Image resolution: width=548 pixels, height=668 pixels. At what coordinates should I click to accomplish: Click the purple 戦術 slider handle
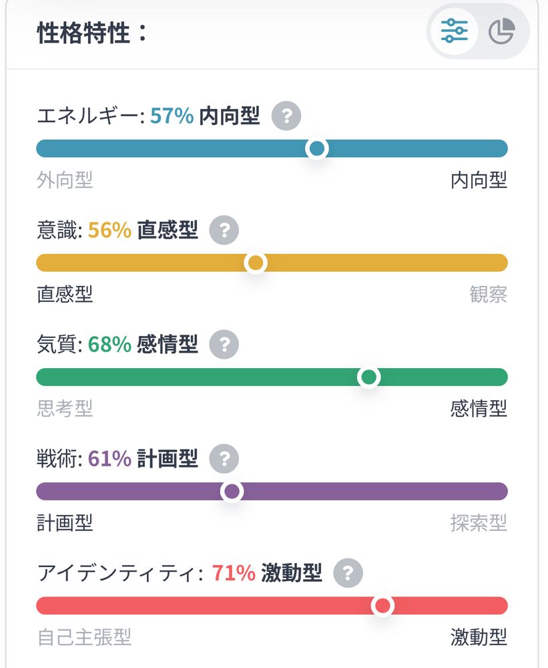tap(232, 492)
